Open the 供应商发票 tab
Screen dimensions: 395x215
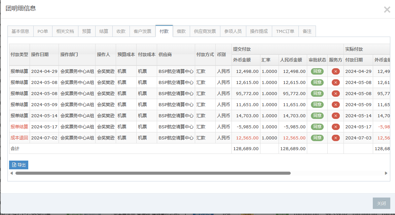pos(205,31)
